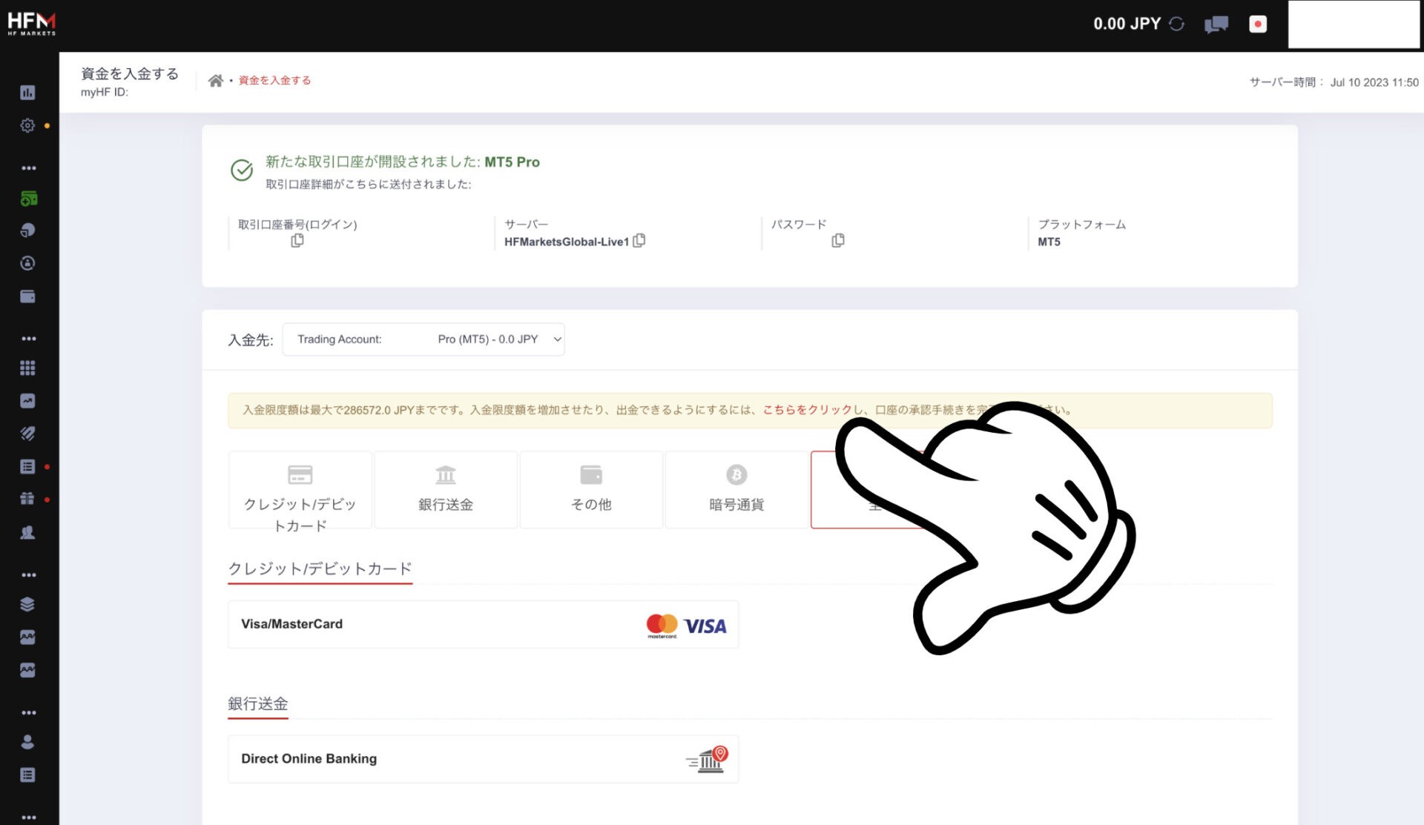
Task: Click the こちらをクリック link in notice
Action: pos(807,410)
